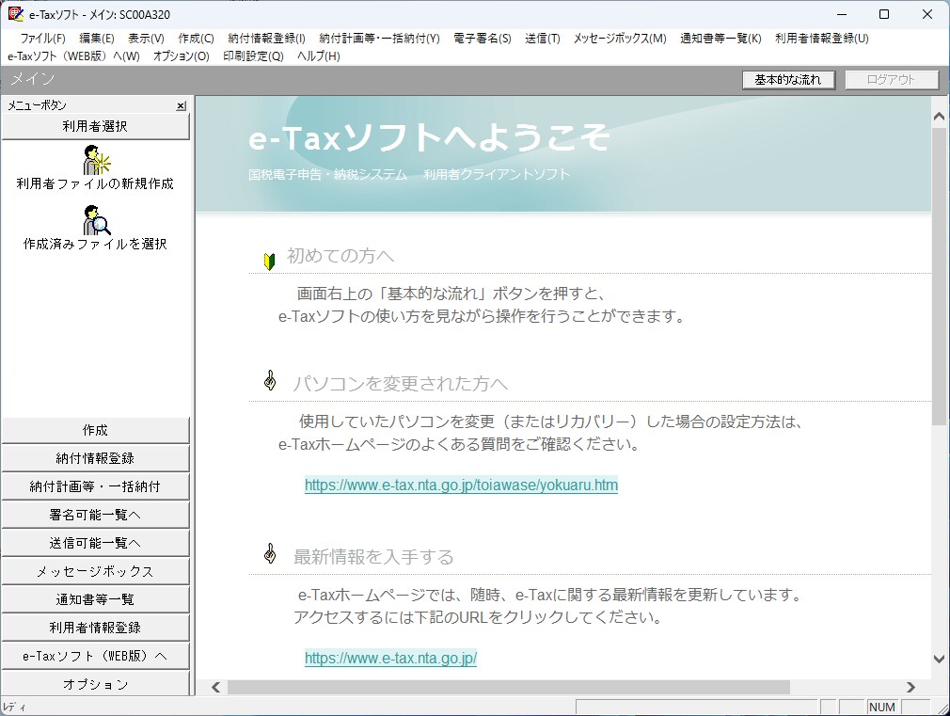
Task: Click the select existing file magnifier icon
Action: pos(96,220)
